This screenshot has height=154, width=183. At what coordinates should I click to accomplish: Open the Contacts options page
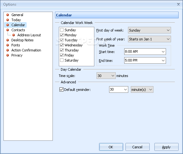click(x=18, y=30)
